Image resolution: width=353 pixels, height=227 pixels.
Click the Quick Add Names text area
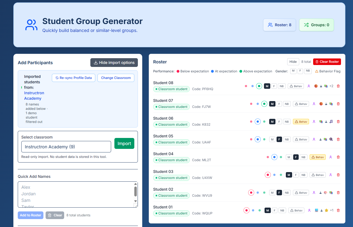tap(77, 194)
